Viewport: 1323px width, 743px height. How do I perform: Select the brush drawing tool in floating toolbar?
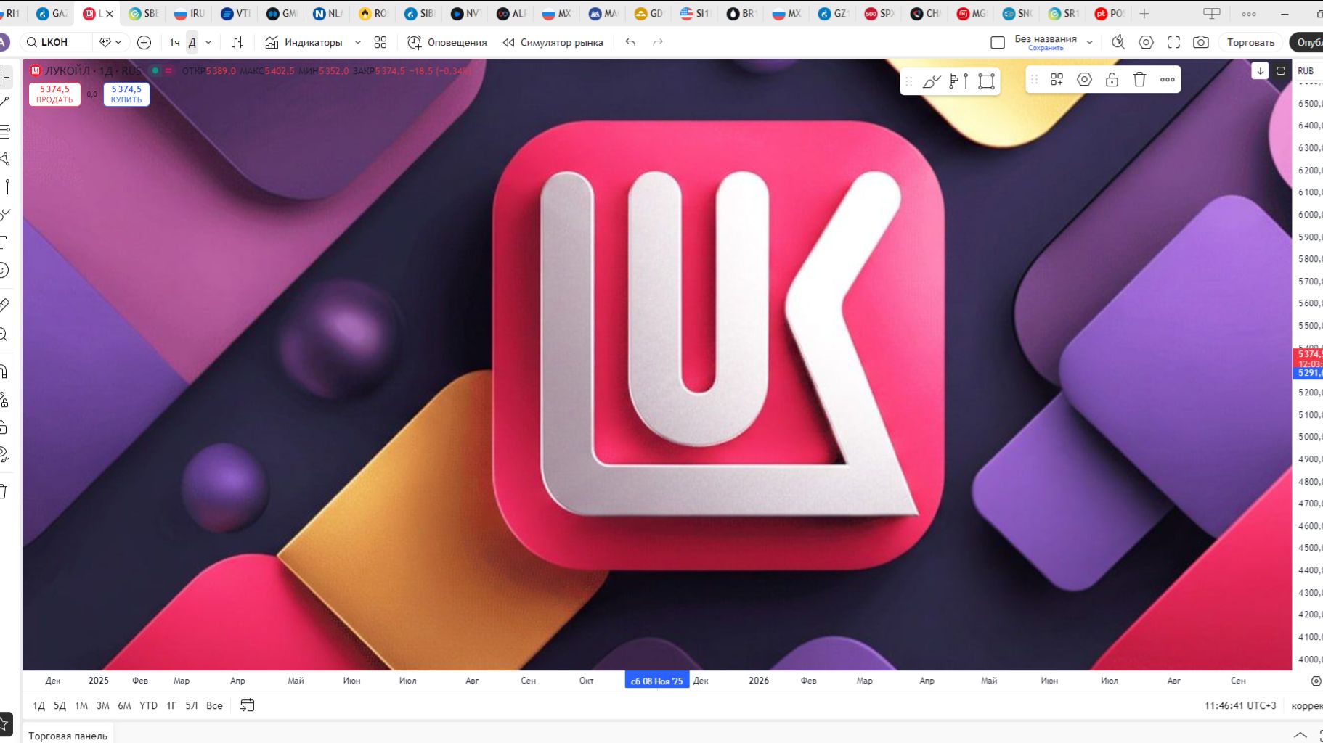932,81
